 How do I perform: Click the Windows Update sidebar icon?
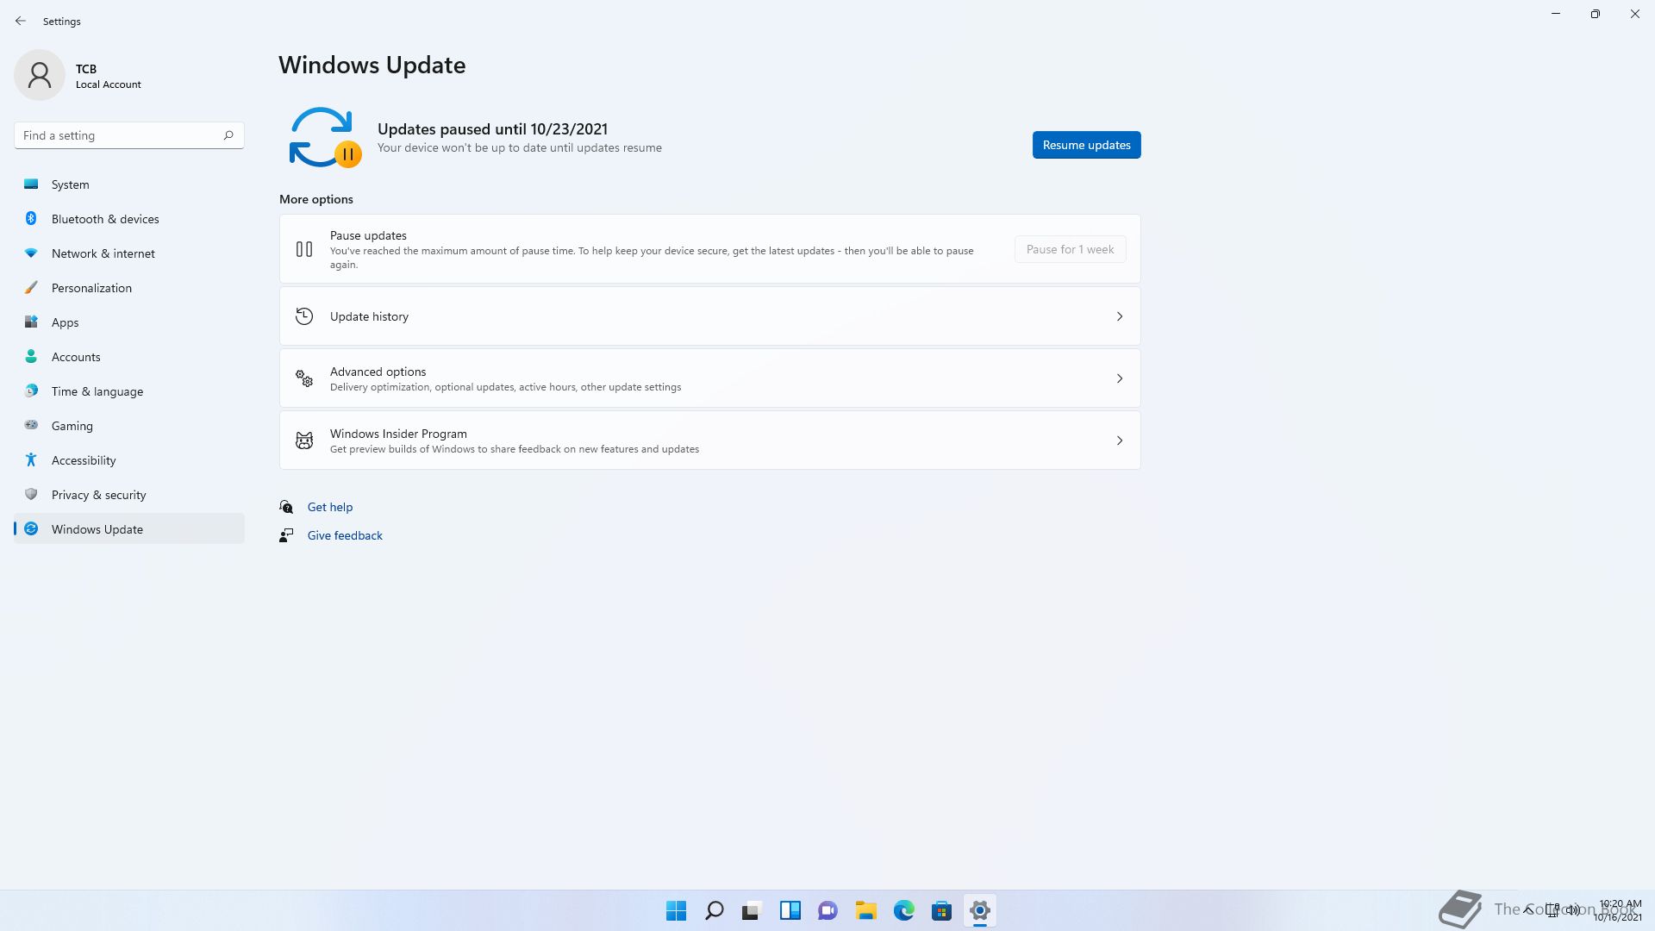click(31, 528)
